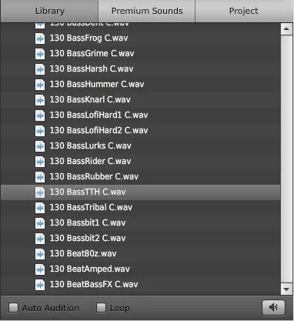The image size is (294, 321).
Task: Click the wav icon beside 130 BeatAmped.wav
Action: click(40, 269)
